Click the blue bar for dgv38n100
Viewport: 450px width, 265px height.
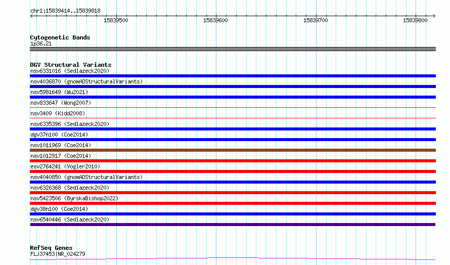pyautogui.click(x=233, y=214)
